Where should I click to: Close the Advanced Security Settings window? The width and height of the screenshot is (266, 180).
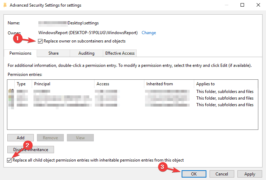click(258, 5)
